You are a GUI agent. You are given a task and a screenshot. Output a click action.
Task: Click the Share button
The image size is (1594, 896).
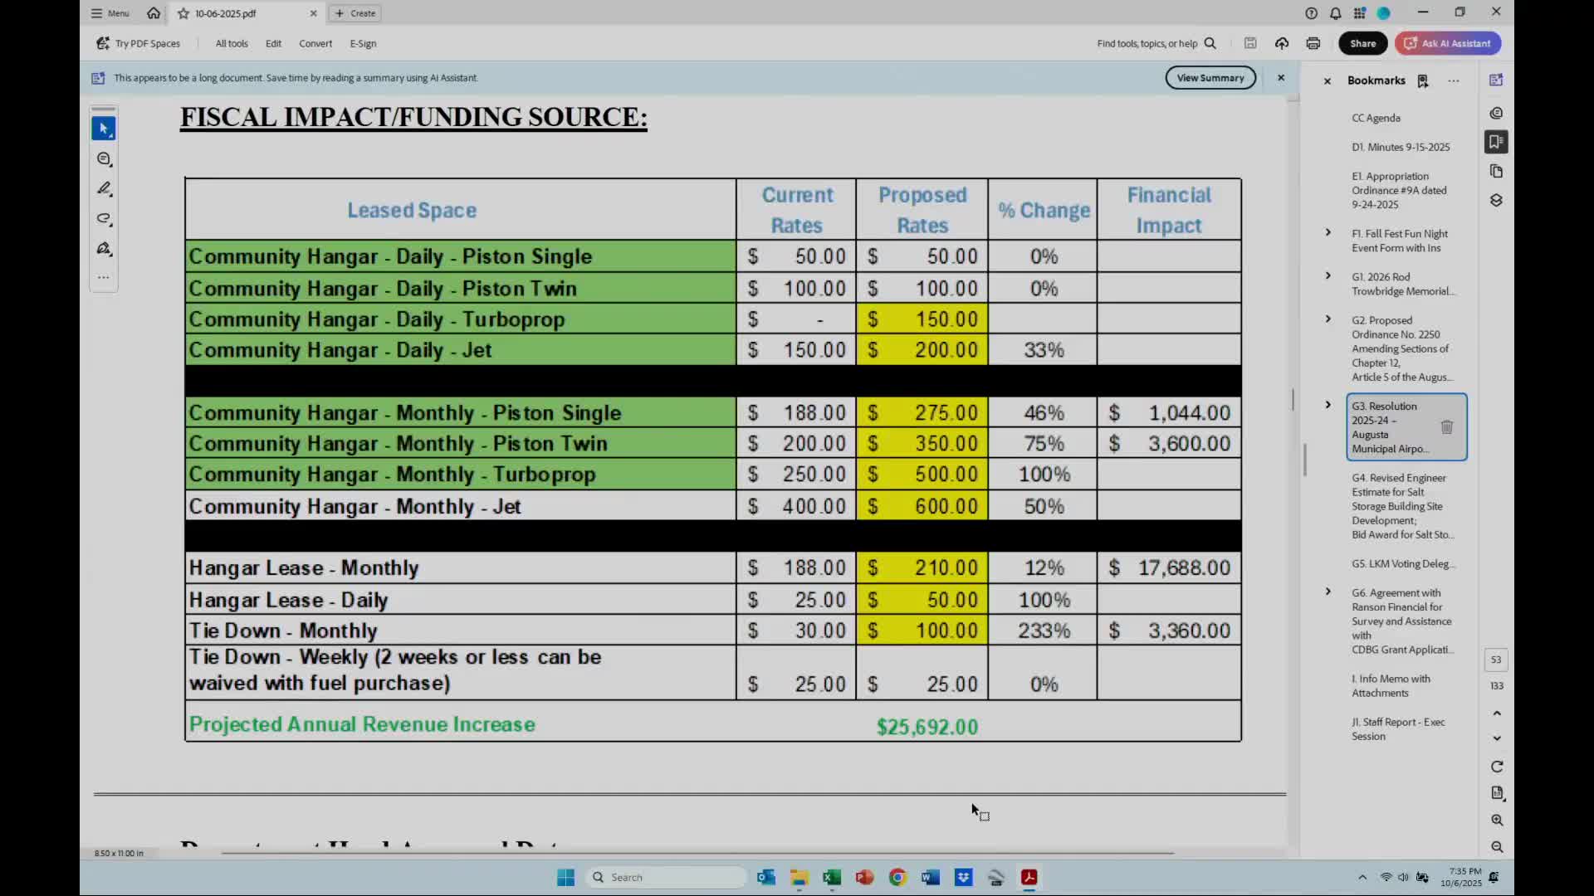click(x=1362, y=43)
